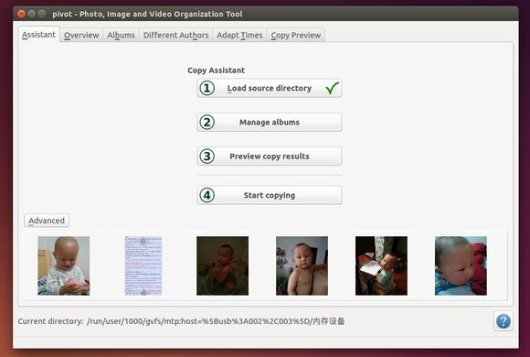Switch to the Albums tab
This screenshot has width=530, height=357.
coord(121,35)
